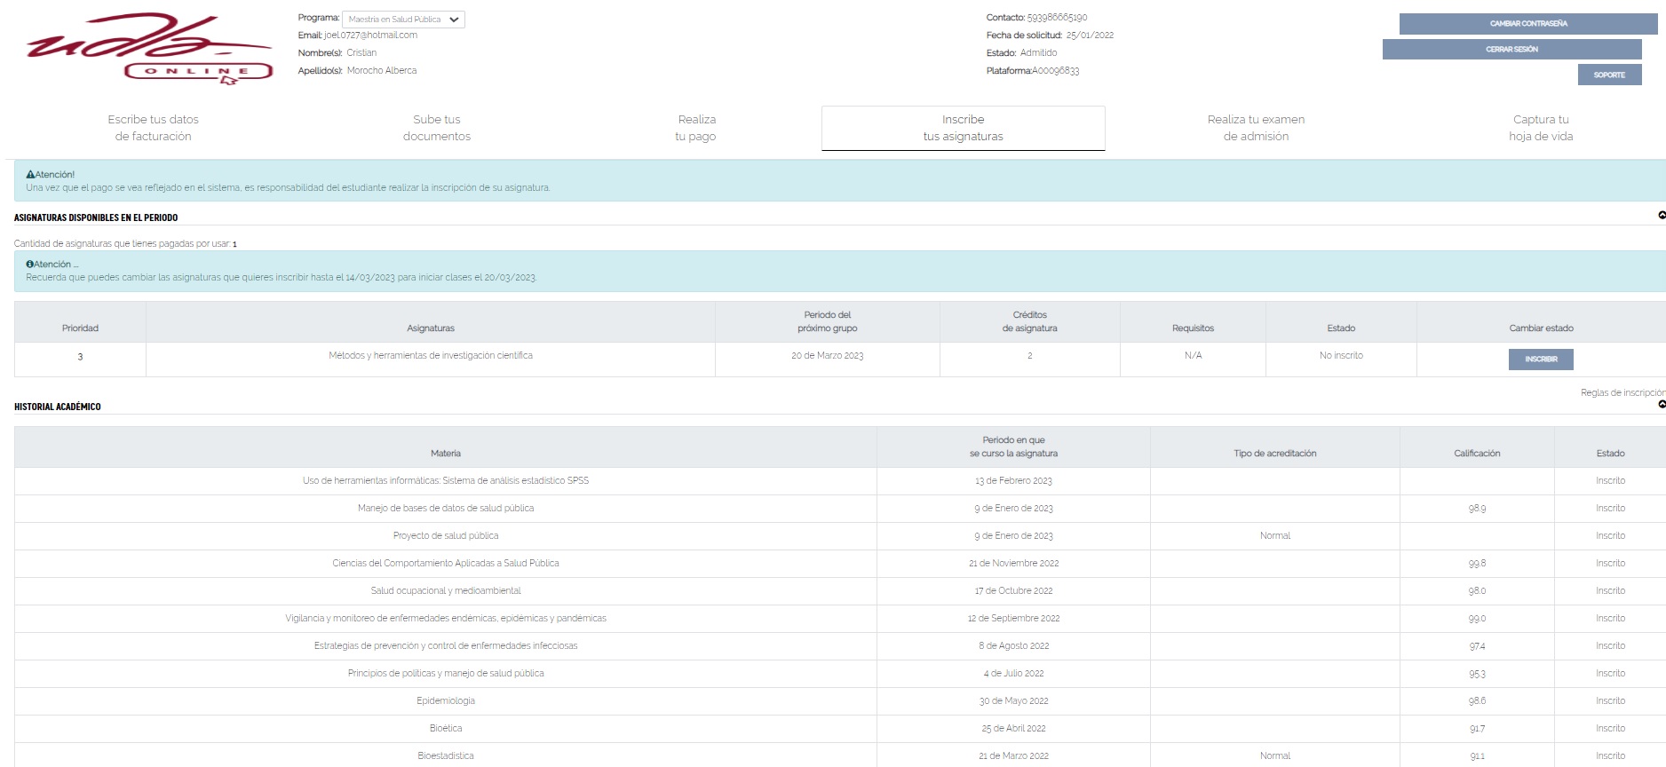Click the info icon beside second Atención notice
The width and height of the screenshot is (1666, 767).
click(x=29, y=265)
